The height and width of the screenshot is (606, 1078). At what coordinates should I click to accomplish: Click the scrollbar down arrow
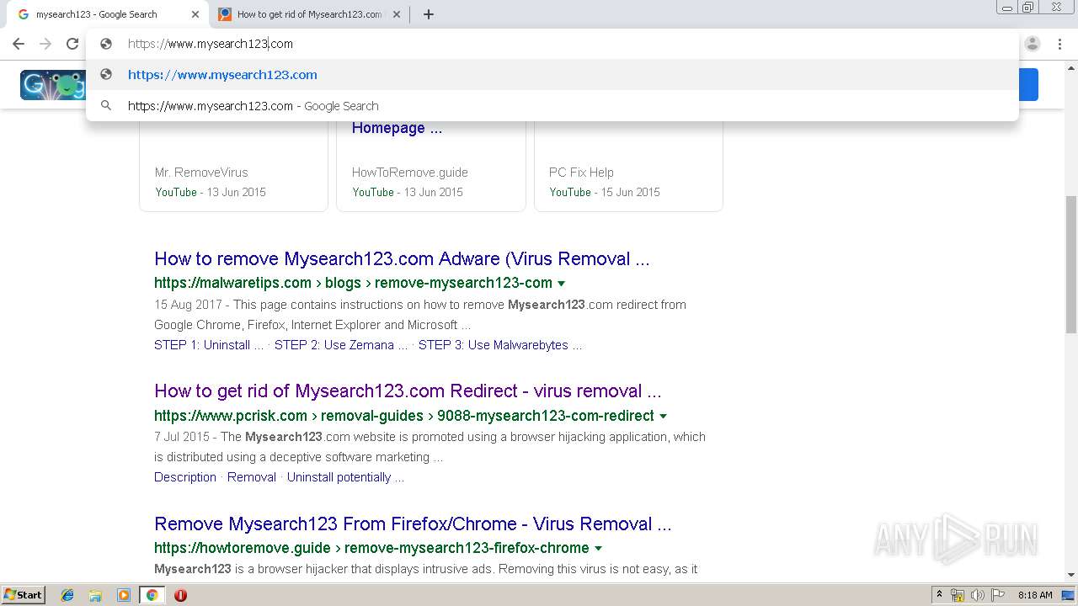[x=1070, y=575]
